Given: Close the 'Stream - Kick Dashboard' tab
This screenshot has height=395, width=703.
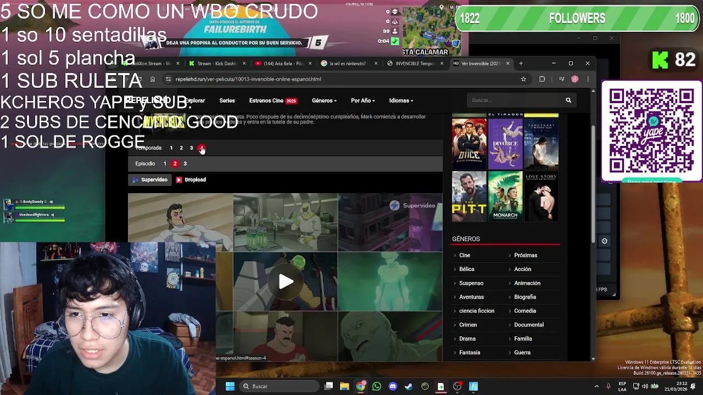Looking at the screenshot, I should (244, 63).
